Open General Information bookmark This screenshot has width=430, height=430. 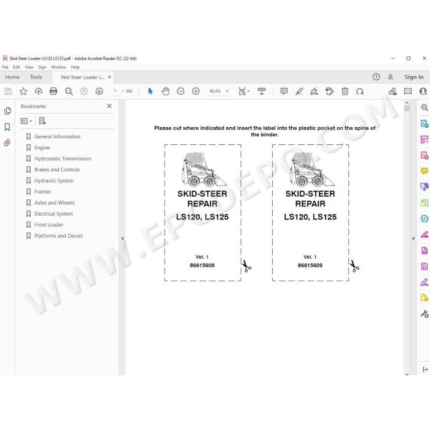point(57,136)
